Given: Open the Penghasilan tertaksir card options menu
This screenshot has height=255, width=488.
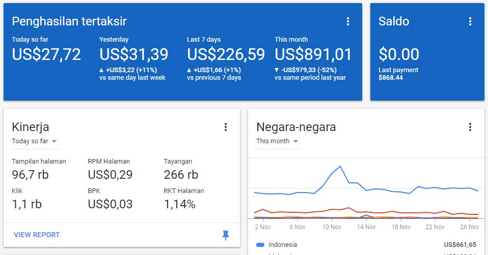Looking at the screenshot, I should click(347, 21).
